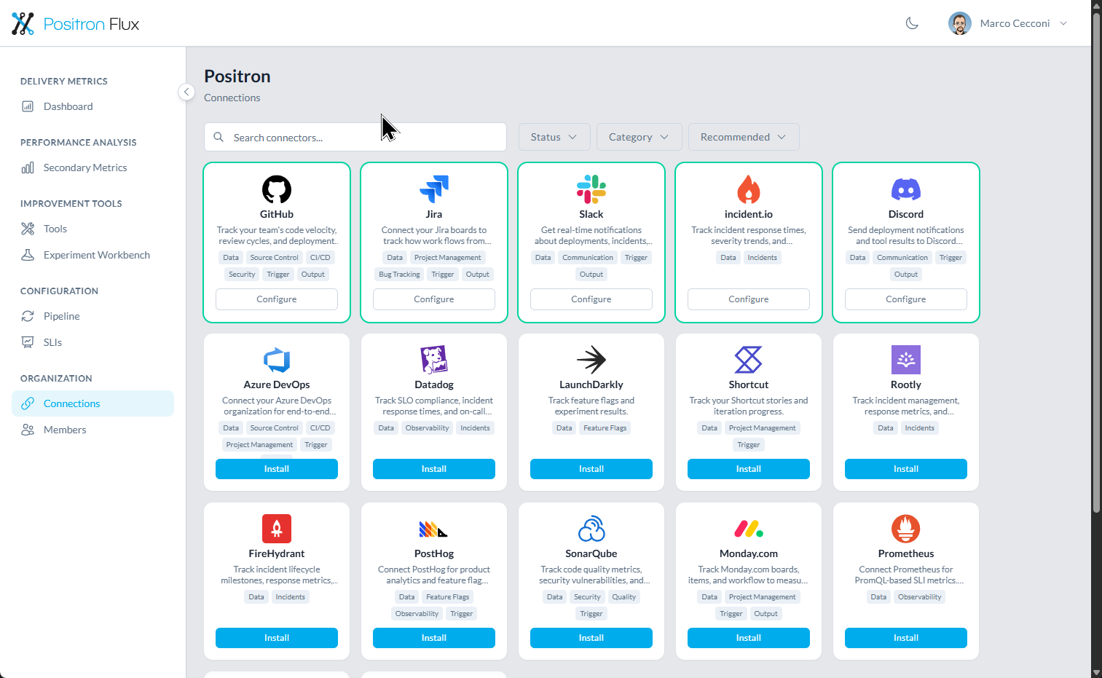Click the Positron Flux logo icon
Image resolution: width=1102 pixels, height=678 pixels.
click(x=23, y=23)
